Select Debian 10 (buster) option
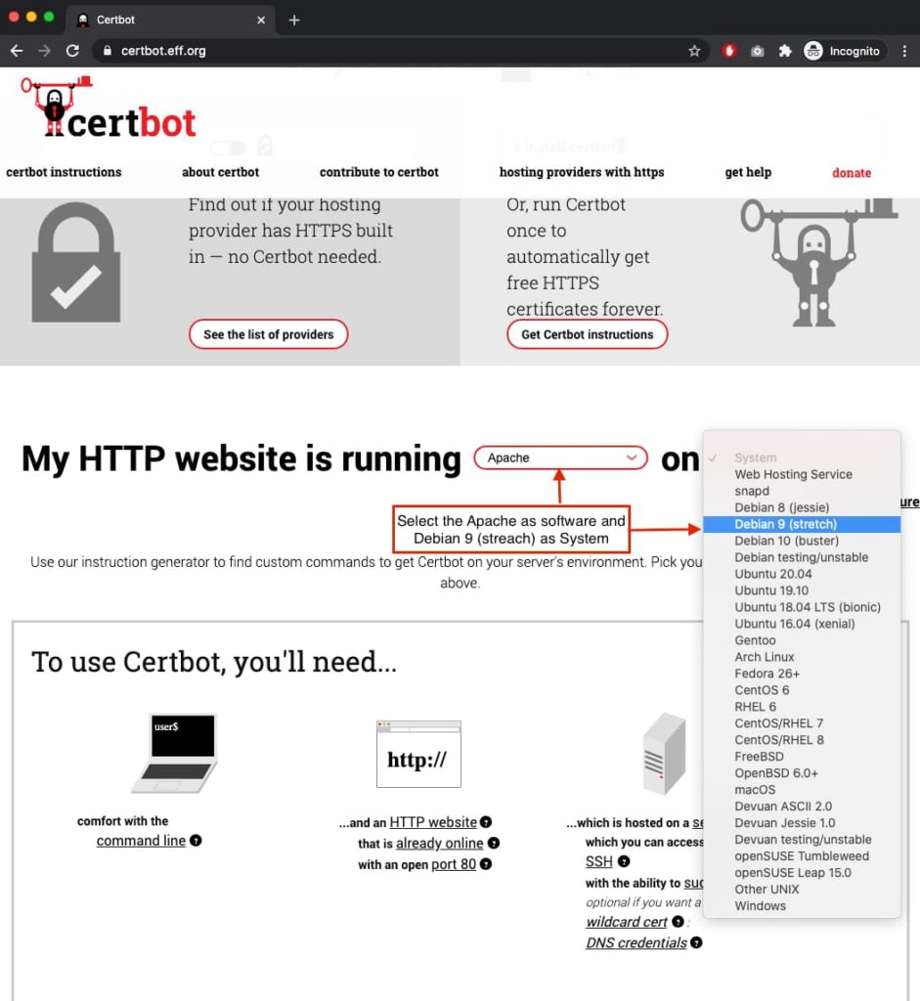This screenshot has width=920, height=1001. tap(802, 541)
